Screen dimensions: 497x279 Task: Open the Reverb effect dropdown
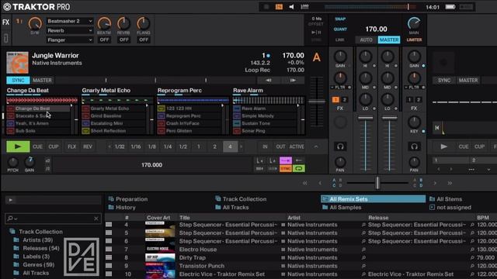[70, 31]
